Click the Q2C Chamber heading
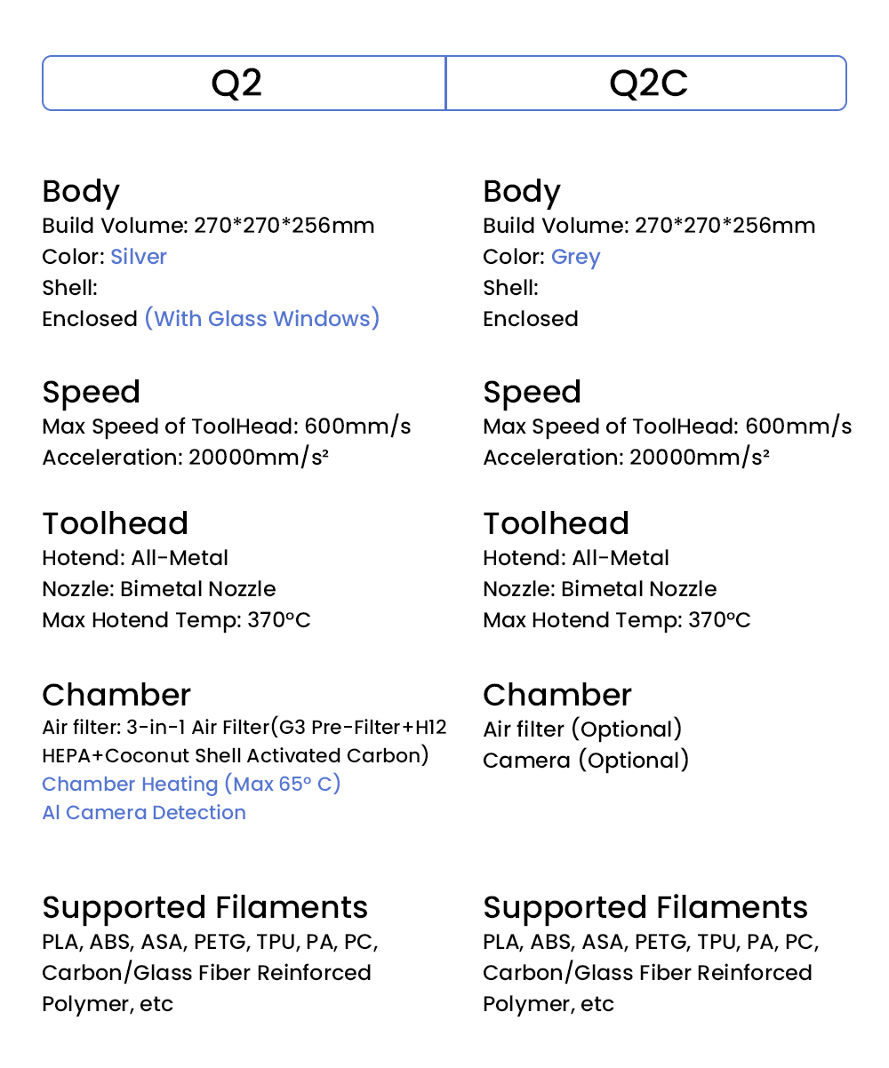Viewport: 889px width, 1068px height. point(557,695)
